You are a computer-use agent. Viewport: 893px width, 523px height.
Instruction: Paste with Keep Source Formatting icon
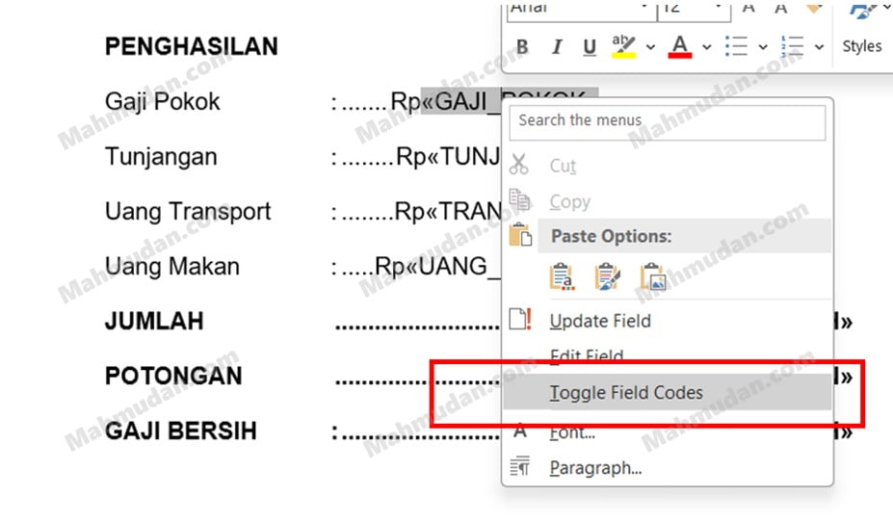(562, 277)
